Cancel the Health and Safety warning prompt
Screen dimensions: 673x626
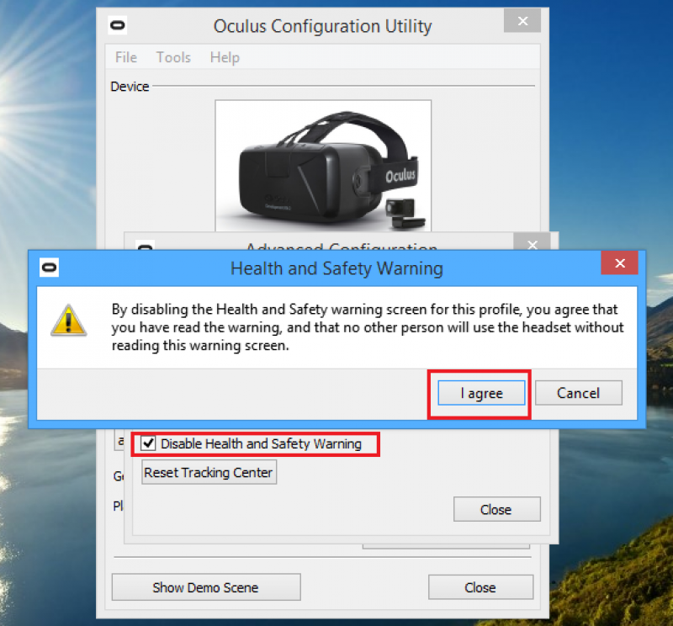[578, 393]
